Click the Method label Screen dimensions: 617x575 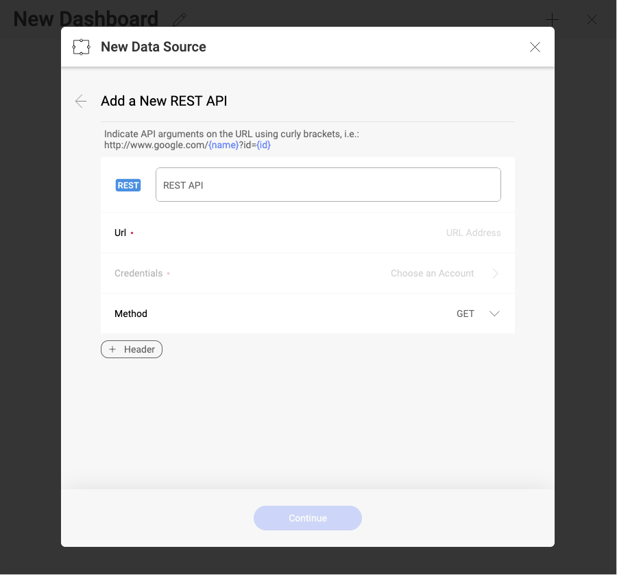tap(131, 314)
